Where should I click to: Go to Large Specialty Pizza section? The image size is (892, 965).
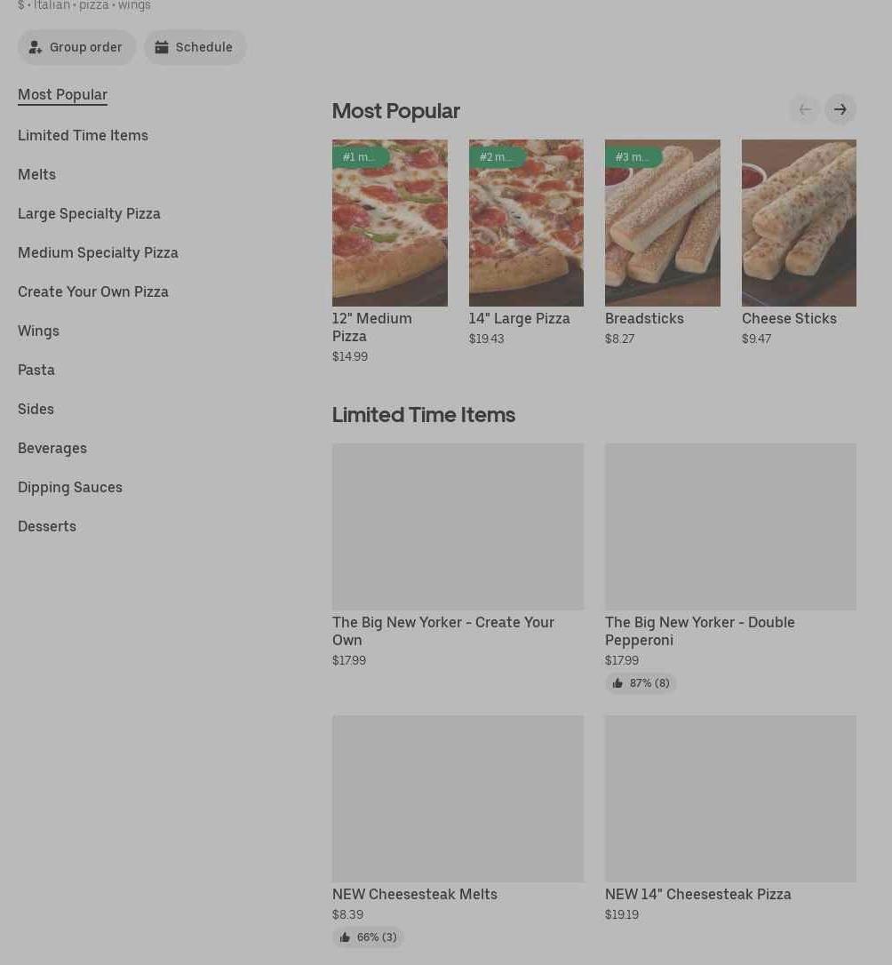[x=89, y=213]
